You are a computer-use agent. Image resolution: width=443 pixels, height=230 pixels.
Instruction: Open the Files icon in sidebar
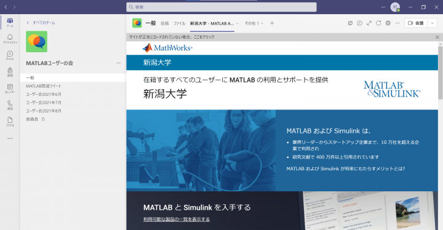coord(10,122)
